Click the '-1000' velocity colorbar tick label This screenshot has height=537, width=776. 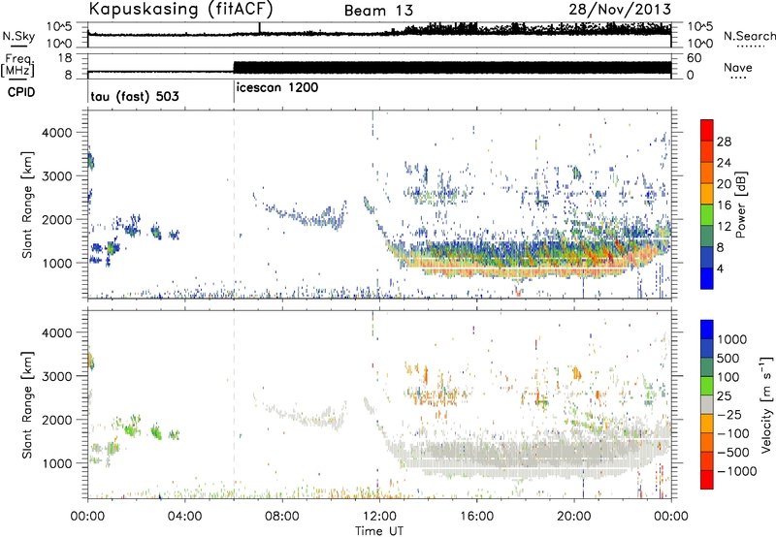736,471
